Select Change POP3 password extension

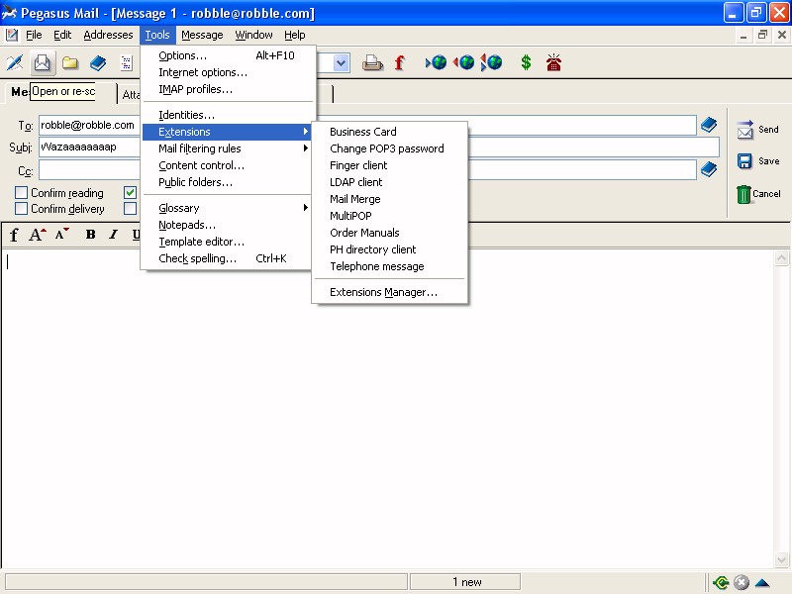(x=389, y=148)
